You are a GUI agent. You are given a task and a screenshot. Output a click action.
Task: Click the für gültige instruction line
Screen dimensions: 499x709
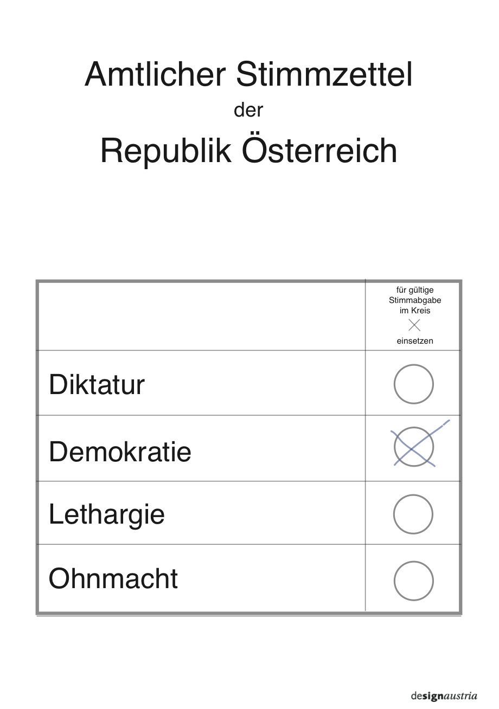pyautogui.click(x=415, y=290)
